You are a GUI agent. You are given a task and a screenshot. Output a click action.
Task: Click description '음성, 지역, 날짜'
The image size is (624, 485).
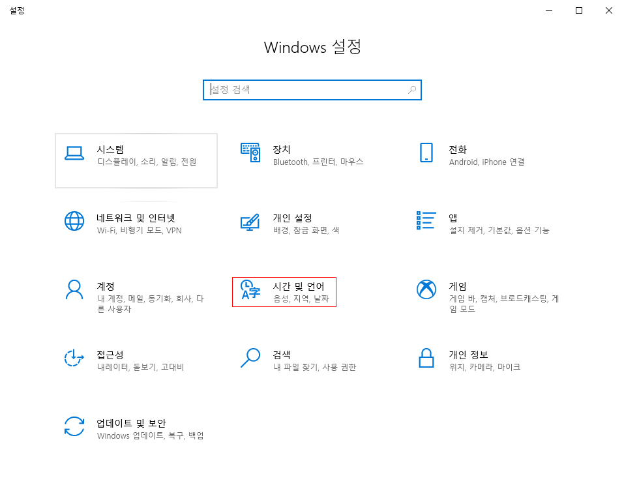tap(301, 299)
